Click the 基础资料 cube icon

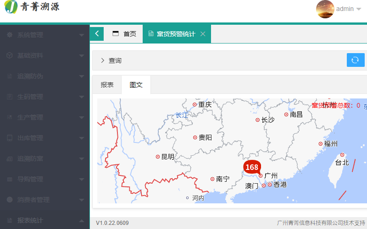click(10, 55)
